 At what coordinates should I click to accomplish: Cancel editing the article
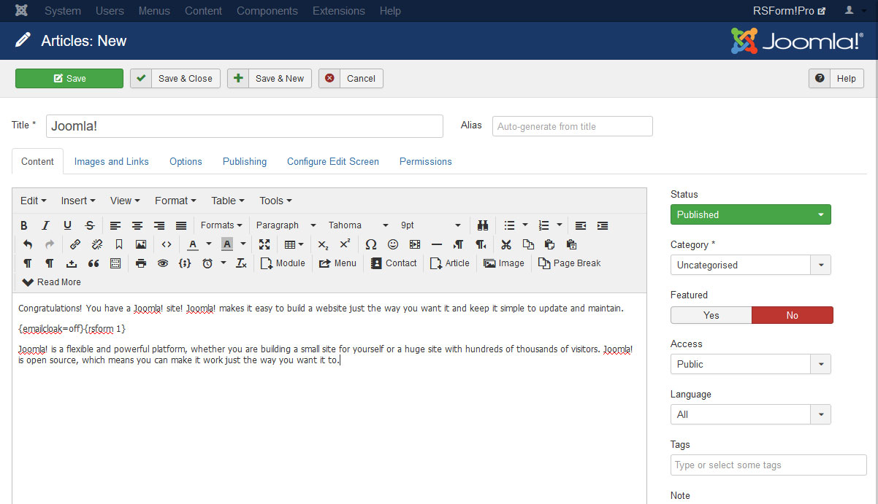pyautogui.click(x=351, y=78)
